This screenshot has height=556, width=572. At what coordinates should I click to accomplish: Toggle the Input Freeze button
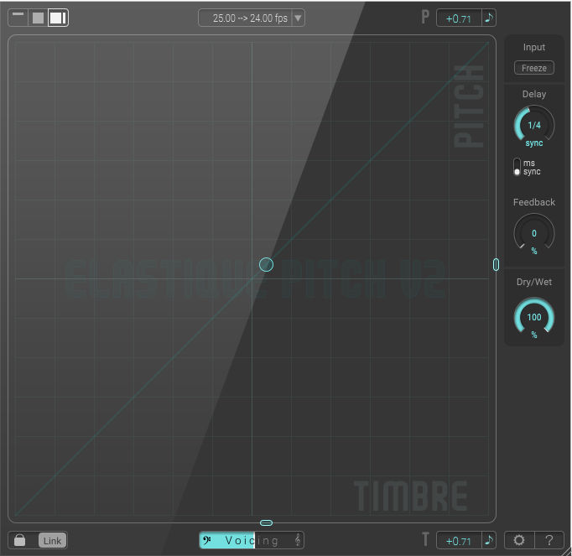(x=533, y=68)
